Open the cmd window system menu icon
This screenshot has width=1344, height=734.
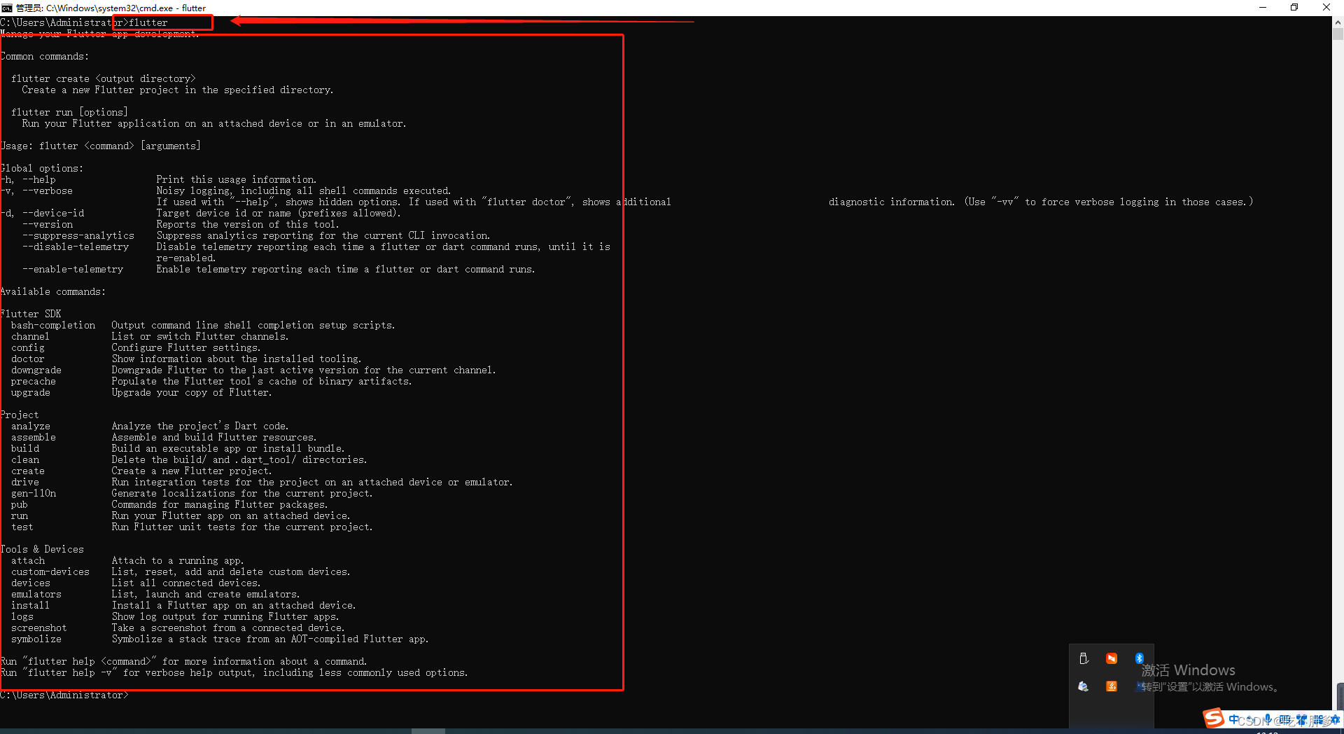point(6,8)
